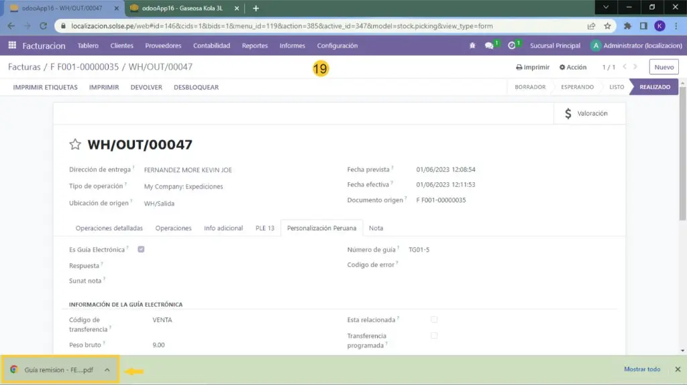Click Mostrar todo downloads link

click(x=642, y=369)
